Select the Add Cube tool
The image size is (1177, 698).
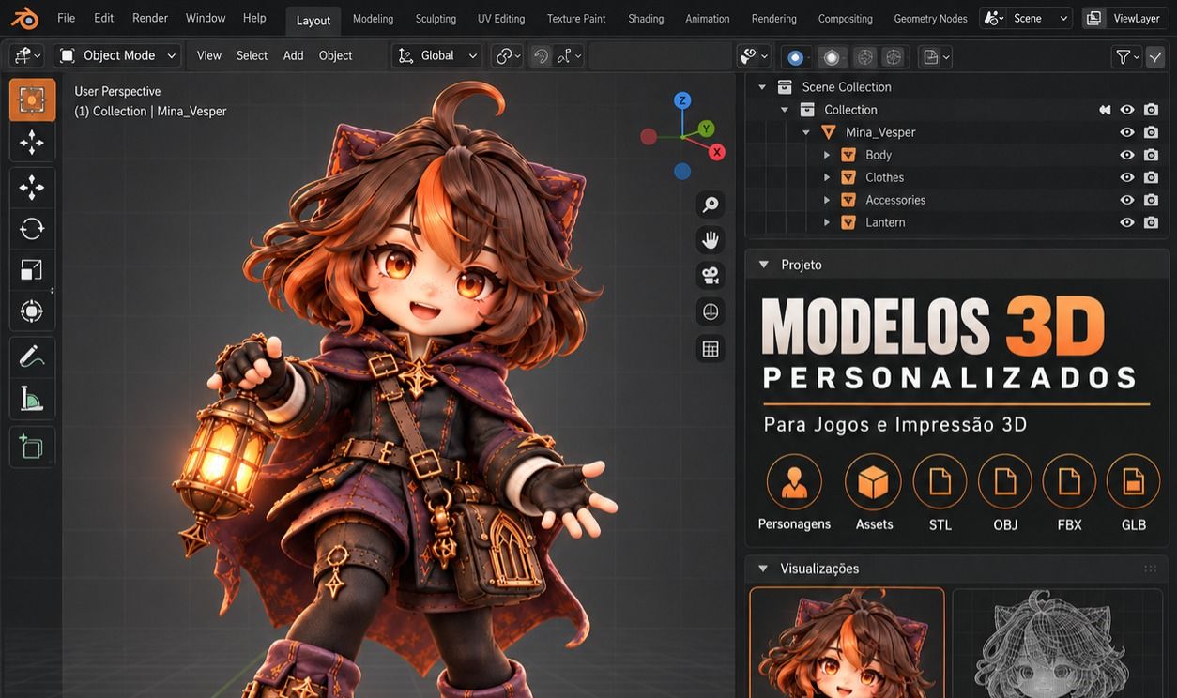(32, 447)
